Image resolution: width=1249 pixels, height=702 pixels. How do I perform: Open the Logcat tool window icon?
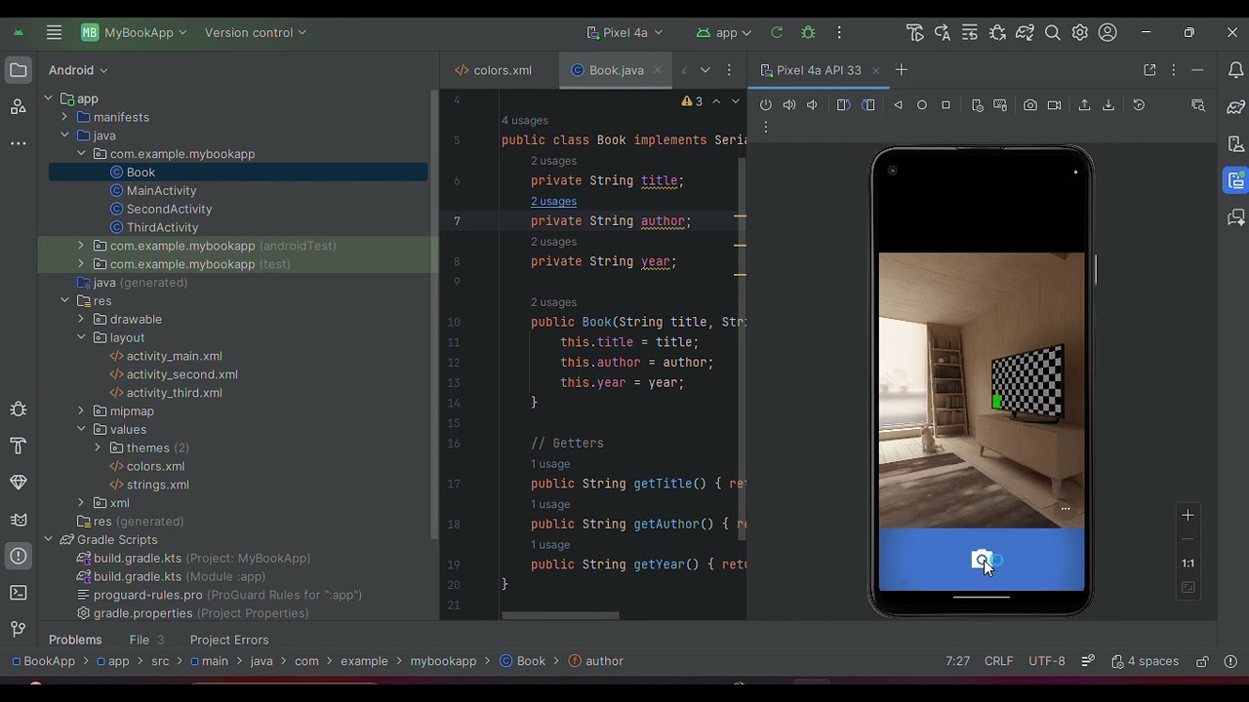click(x=18, y=520)
